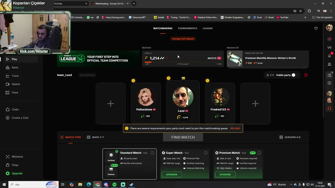Click the 111 party member count

point(270,75)
